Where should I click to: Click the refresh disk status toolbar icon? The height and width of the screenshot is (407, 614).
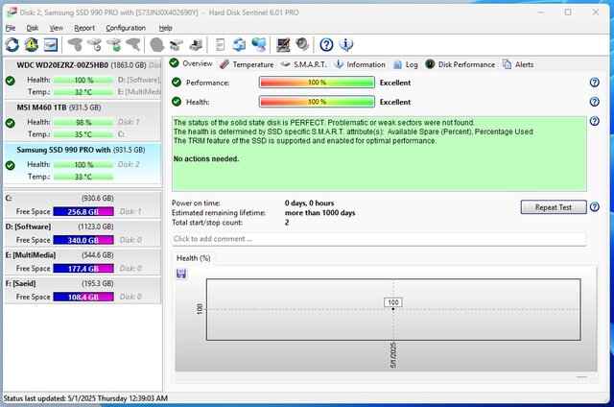12,45
